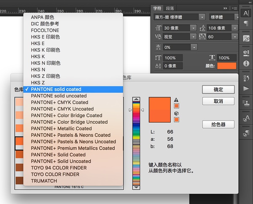Choose HKS K 印刷色 entry
The width and height of the screenshot is (253, 204).
tap(73, 50)
